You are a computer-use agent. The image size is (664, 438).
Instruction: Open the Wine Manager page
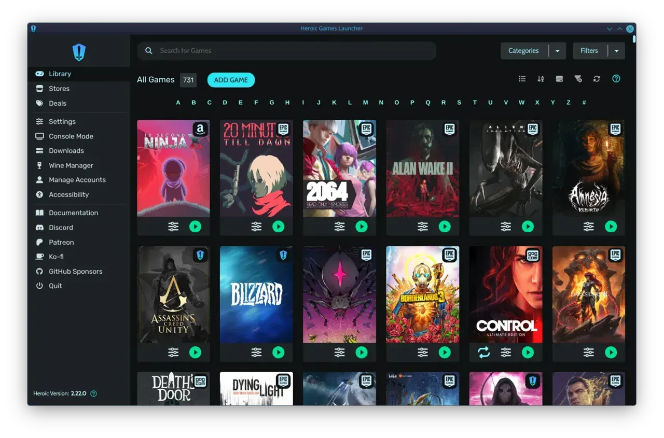[79, 165]
